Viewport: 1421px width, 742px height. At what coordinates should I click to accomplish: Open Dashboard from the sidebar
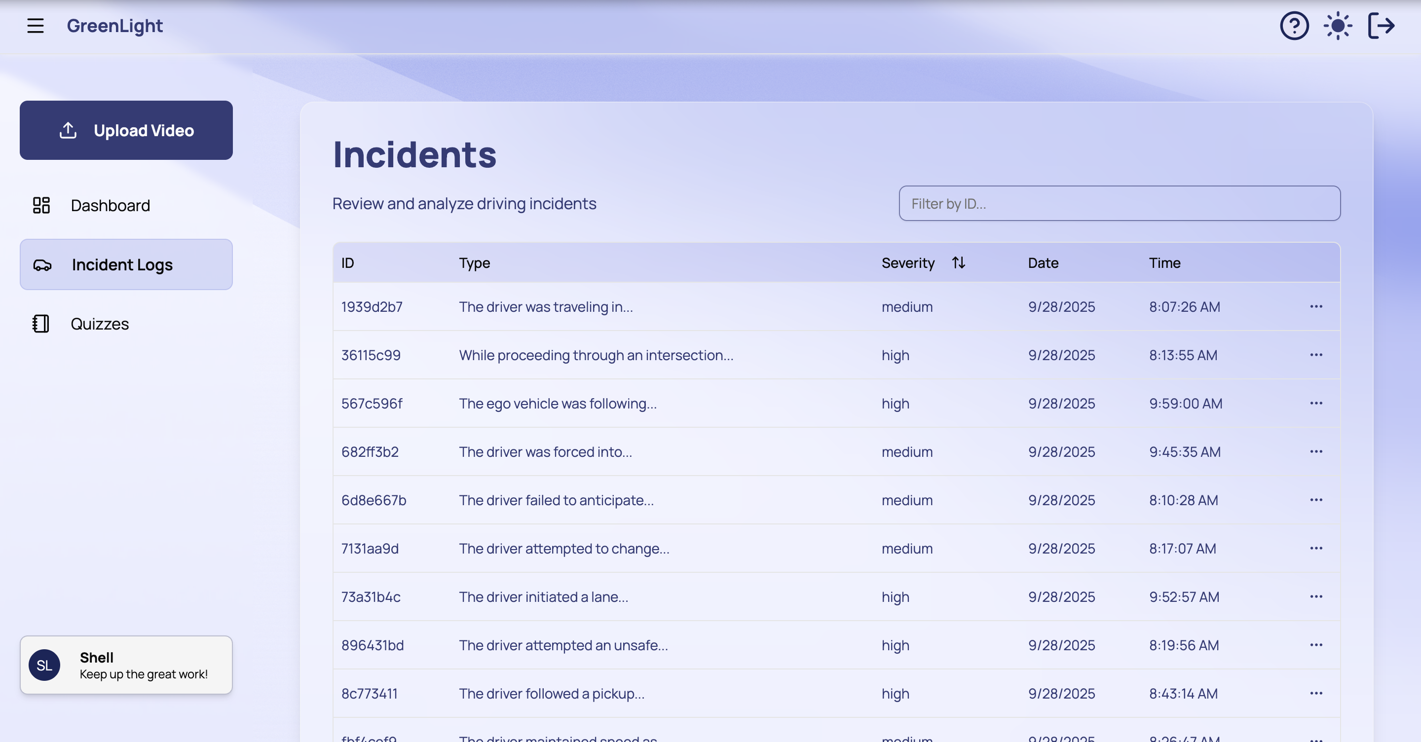111,205
